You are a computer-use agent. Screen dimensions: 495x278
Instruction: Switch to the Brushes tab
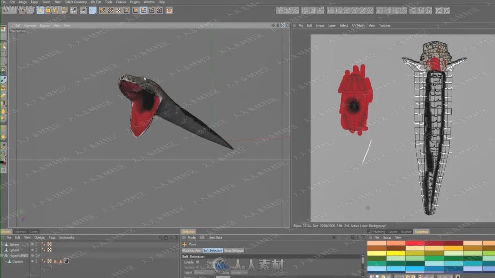pyautogui.click(x=406, y=232)
